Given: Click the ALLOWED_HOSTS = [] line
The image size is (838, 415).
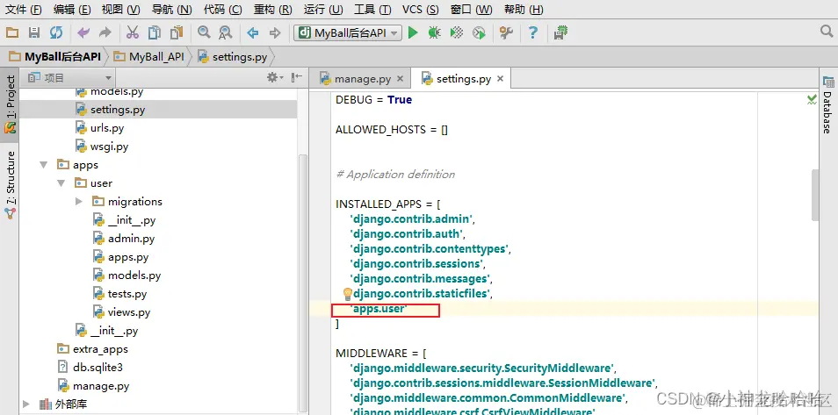Looking at the screenshot, I should pyautogui.click(x=392, y=130).
